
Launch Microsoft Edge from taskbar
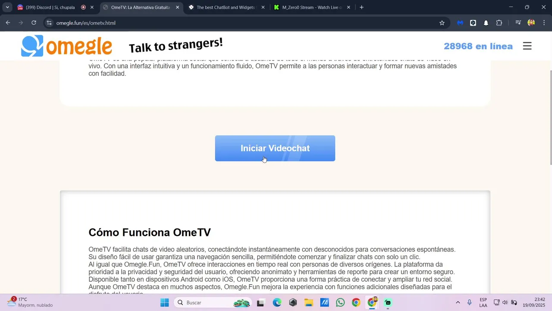coord(277,302)
